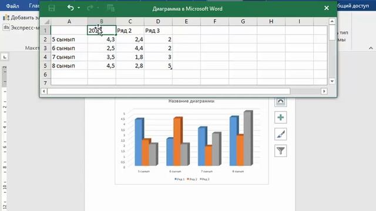Select row 3 header
Screen dimensions: 376x211
45,48
